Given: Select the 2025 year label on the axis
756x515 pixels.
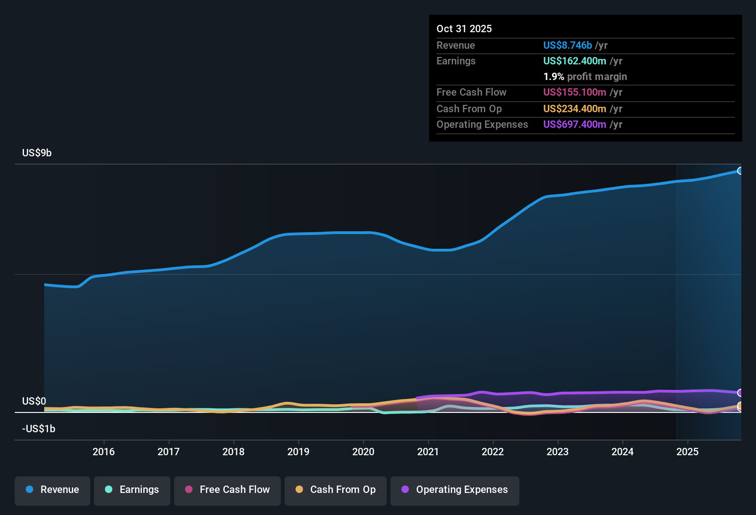Looking at the screenshot, I should coord(688,452).
